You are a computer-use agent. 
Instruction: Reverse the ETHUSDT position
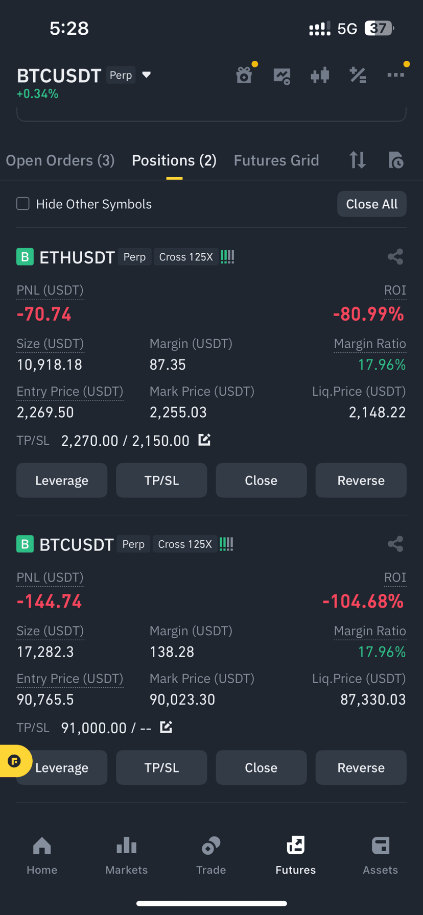tap(361, 480)
